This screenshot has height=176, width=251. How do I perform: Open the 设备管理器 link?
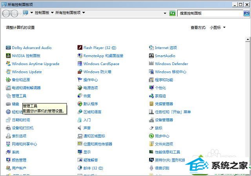(164, 120)
